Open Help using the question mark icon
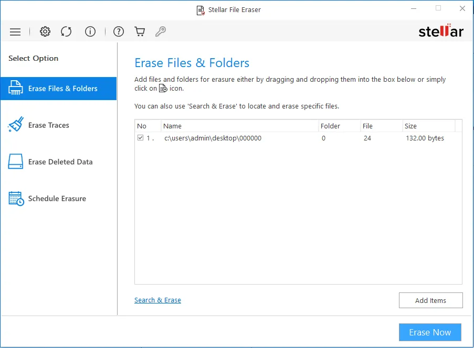 [x=119, y=31]
